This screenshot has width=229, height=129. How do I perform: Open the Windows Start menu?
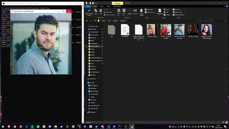pos(3,126)
